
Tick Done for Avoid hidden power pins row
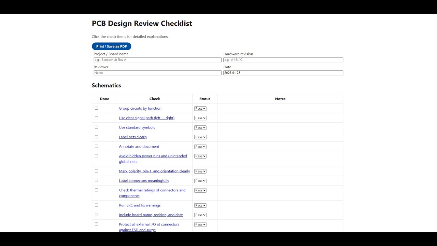tap(96, 156)
